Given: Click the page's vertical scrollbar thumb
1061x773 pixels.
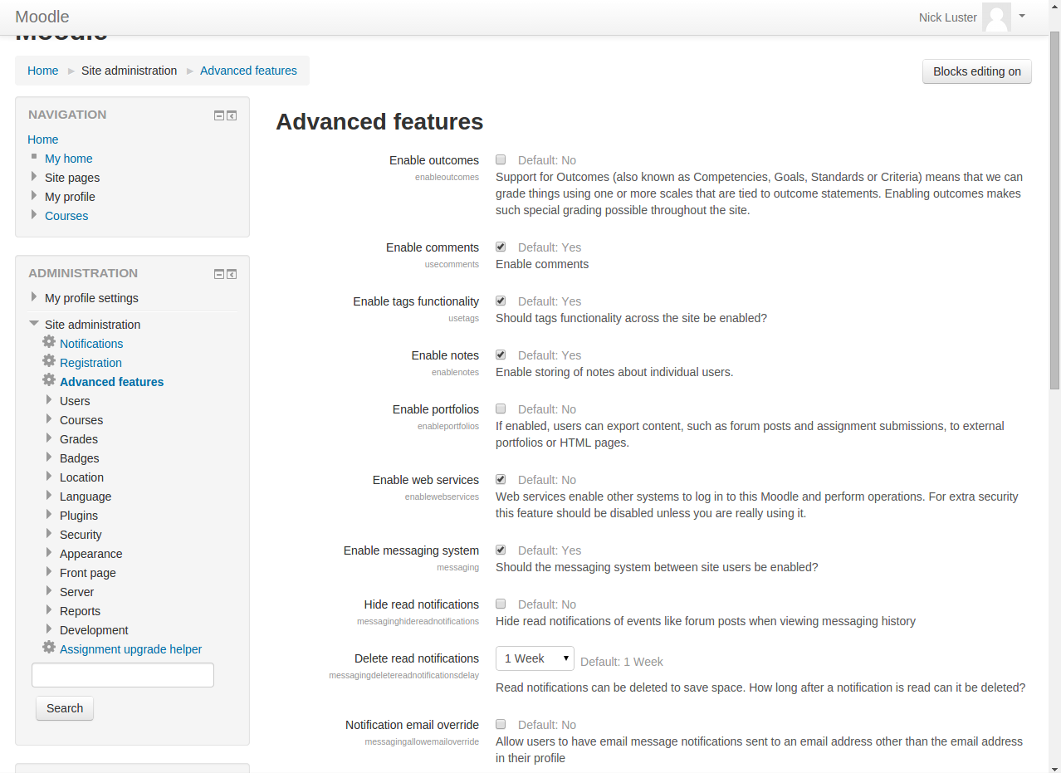Looking at the screenshot, I should click(1054, 208).
